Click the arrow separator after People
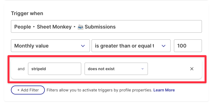212x104 pixels. click(x=34, y=27)
